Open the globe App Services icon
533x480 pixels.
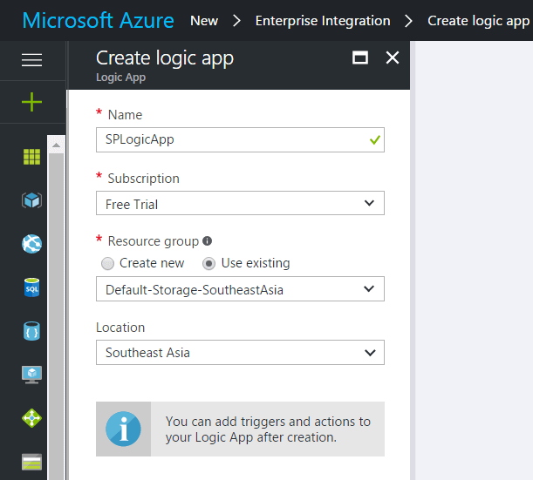point(31,244)
